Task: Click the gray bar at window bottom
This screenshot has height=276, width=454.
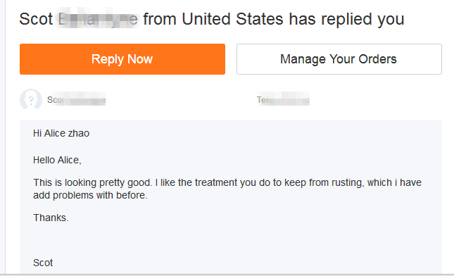Action: point(227,275)
